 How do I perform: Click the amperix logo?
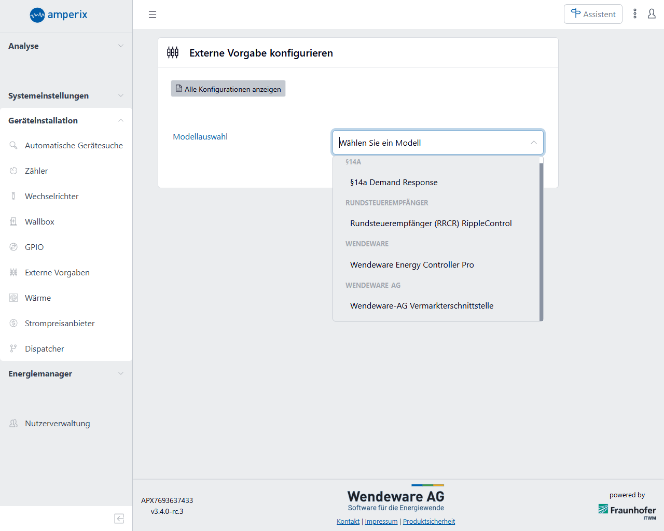[59, 15]
